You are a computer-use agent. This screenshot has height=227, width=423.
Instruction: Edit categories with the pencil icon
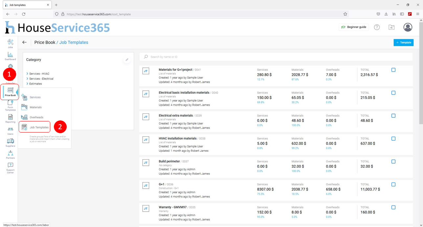pos(127,60)
